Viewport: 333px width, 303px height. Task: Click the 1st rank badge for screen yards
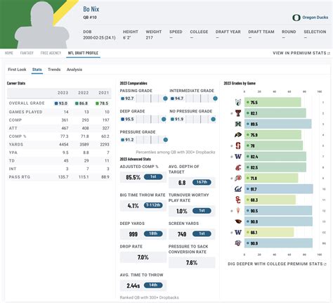pyautogui.click(x=202, y=233)
